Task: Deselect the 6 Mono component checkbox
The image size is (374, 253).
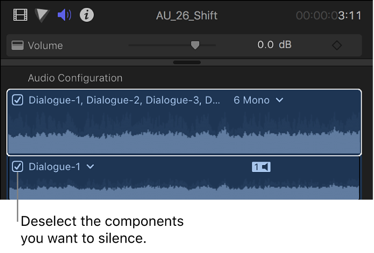Action: pos(18,100)
